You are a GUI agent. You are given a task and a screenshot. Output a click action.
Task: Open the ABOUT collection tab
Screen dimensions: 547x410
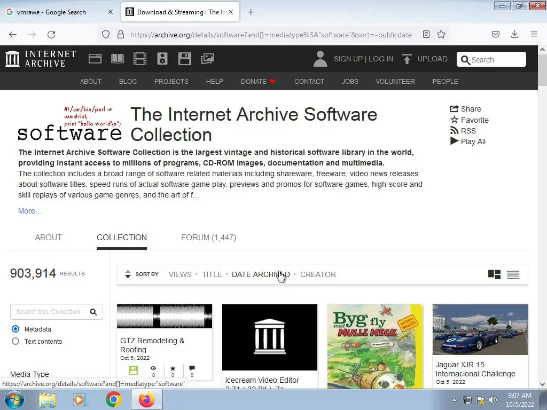pos(49,238)
